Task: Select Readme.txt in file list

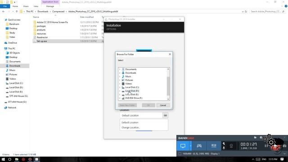Action: [42, 37]
